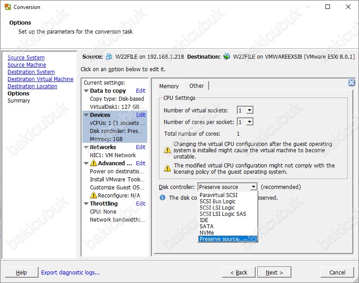Image resolution: width=359 pixels, height=283 pixels.
Task: Click the destination server icon beside W22FILE
Action: [x=227, y=56]
